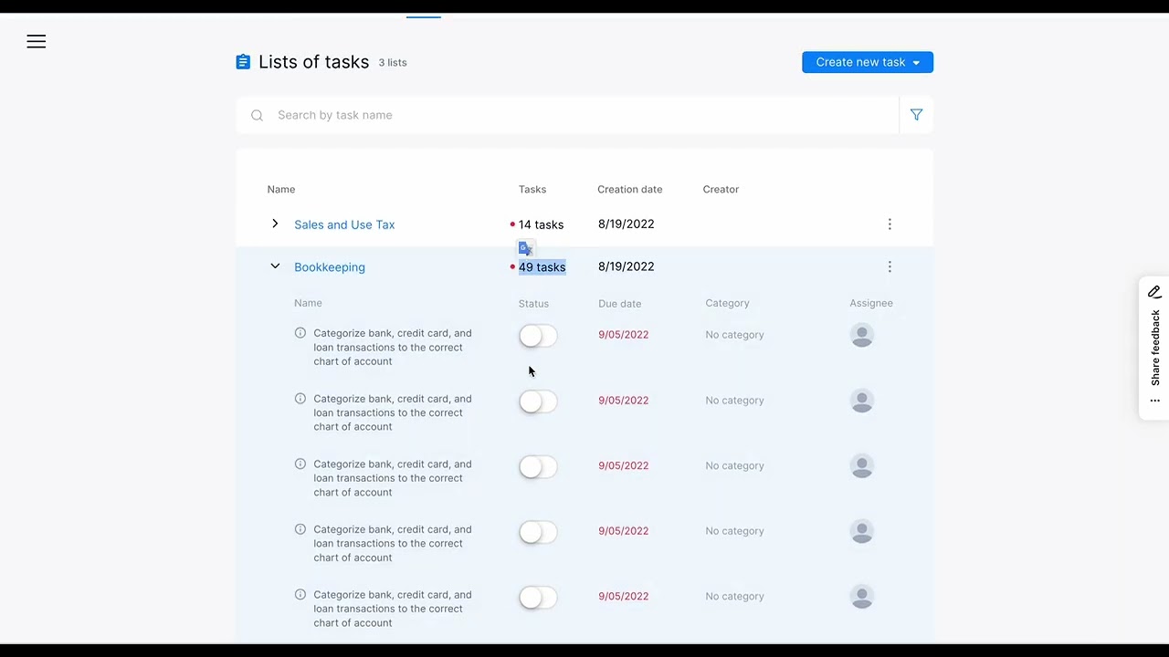Viewport: 1169px width, 657px height.
Task: Click the Share feedback side tab
Action: [1154, 348]
